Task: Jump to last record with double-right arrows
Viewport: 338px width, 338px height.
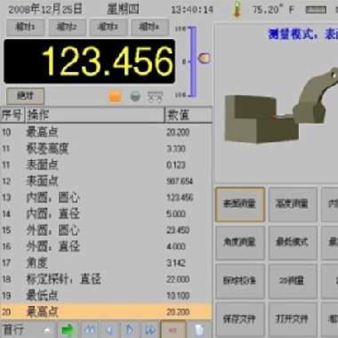Action: click(x=150, y=330)
